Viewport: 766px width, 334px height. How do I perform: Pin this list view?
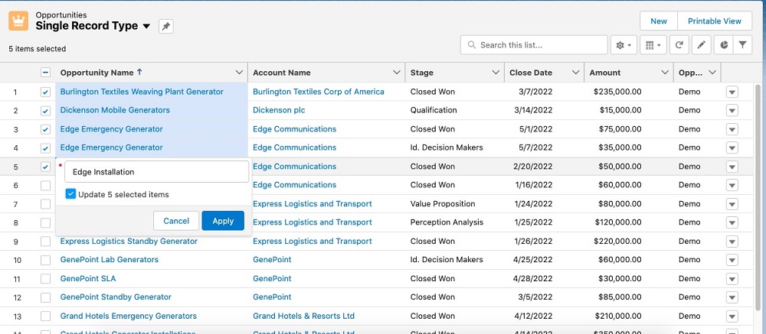coord(165,26)
